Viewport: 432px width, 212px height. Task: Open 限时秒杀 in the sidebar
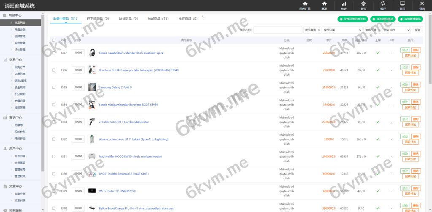coord(20,132)
